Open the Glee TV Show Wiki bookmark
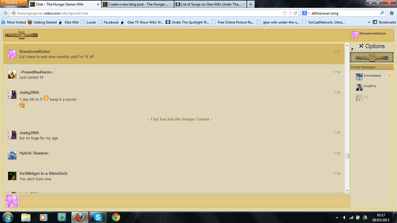The width and height of the screenshot is (397, 223). click(142, 22)
